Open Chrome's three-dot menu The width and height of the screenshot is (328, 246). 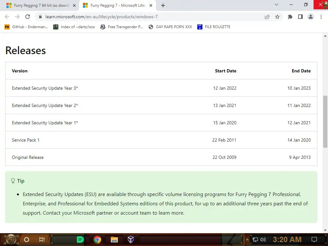coord(321,17)
